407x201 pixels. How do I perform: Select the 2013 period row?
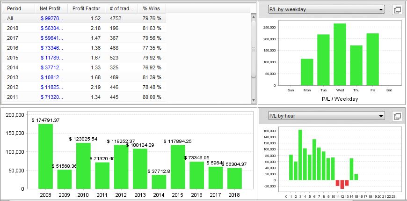[84, 77]
